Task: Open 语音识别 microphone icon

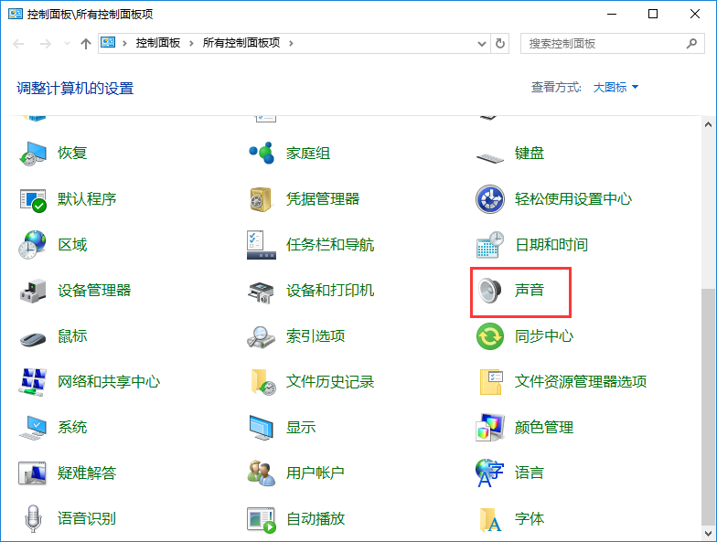Action: (34, 519)
